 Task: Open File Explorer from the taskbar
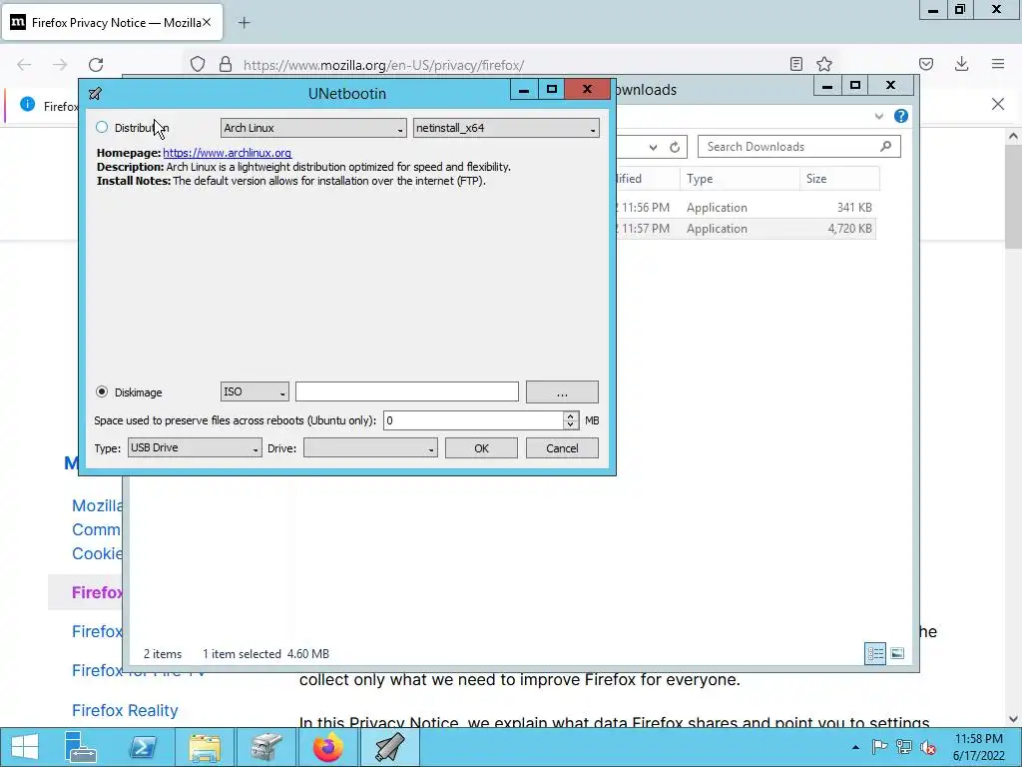205,747
